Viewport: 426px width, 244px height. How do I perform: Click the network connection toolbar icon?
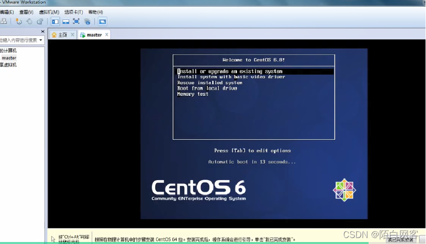pos(3,21)
